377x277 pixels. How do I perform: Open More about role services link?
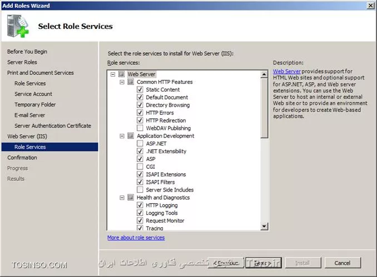[136, 238]
